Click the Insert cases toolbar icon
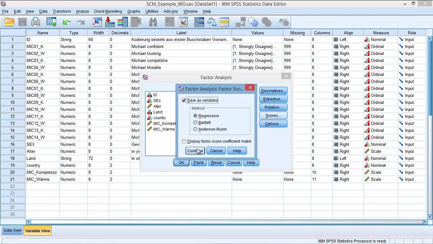This screenshot has width=433, height=244. tap(169, 22)
